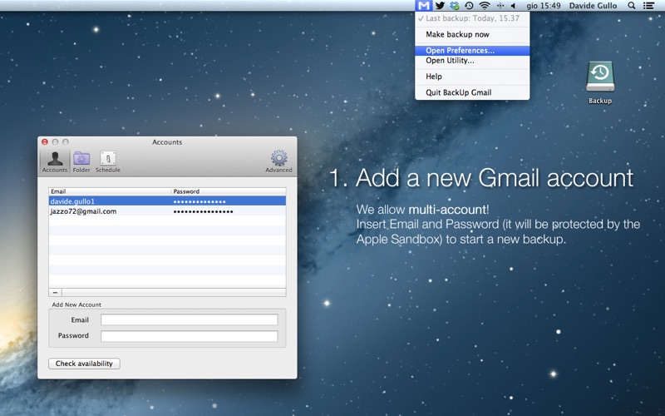Switch to the Schedule toolbar pane

(108, 161)
